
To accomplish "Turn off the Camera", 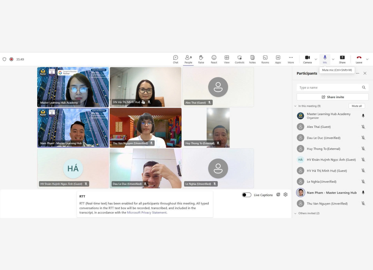I will click(x=307, y=59).
